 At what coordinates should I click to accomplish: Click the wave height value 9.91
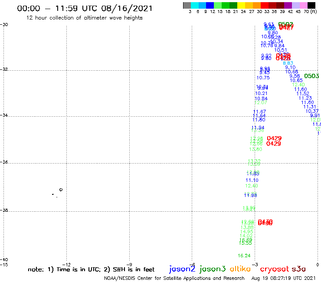pyautogui.click(x=315, y=115)
